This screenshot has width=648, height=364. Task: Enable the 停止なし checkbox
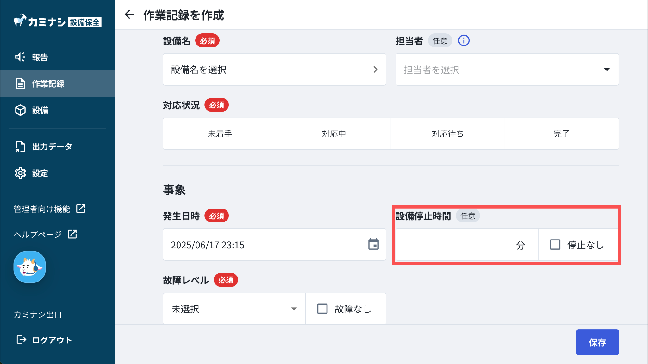click(555, 245)
